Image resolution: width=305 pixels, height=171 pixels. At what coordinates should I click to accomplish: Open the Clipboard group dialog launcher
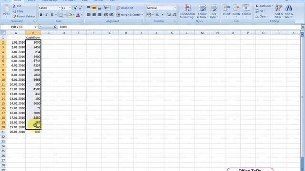coord(35,21)
